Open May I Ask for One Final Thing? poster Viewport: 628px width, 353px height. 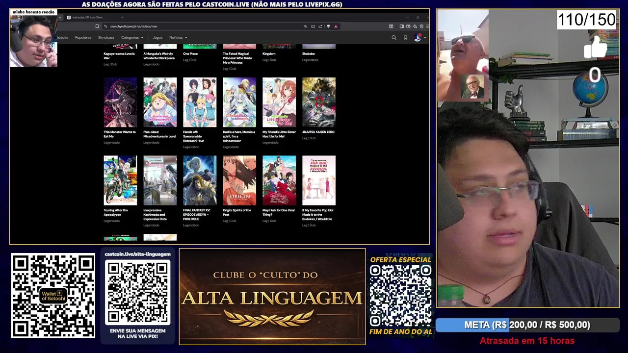click(x=279, y=180)
